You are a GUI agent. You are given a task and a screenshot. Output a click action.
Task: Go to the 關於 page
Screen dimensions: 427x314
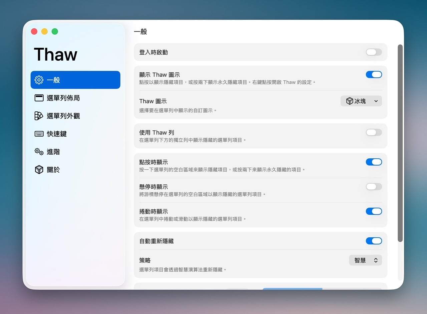[x=53, y=170]
